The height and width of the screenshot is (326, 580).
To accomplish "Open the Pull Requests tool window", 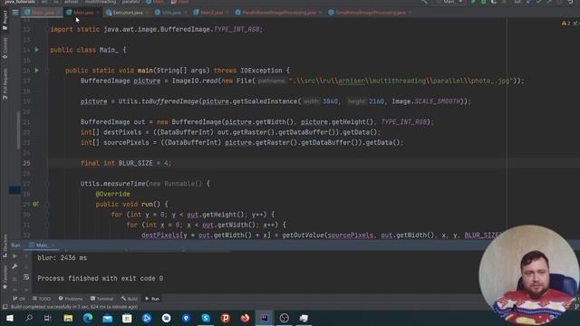I will pyautogui.click(x=5, y=83).
